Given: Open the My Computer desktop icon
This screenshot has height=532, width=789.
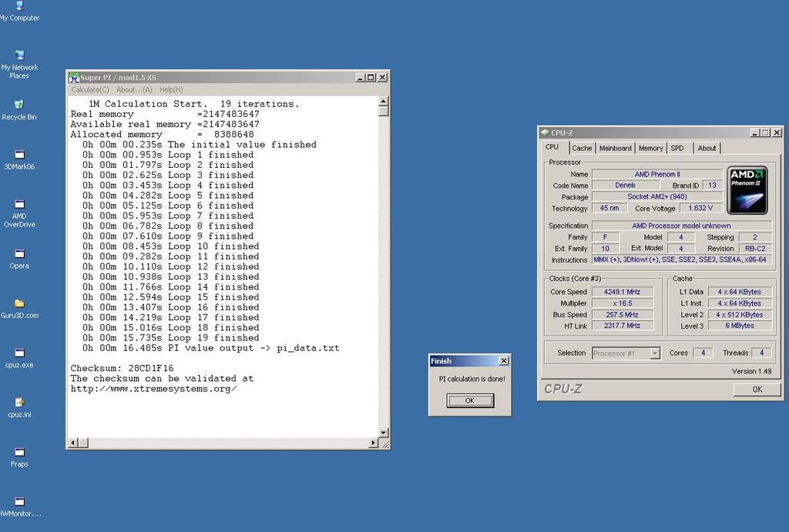Looking at the screenshot, I should coord(19,11).
